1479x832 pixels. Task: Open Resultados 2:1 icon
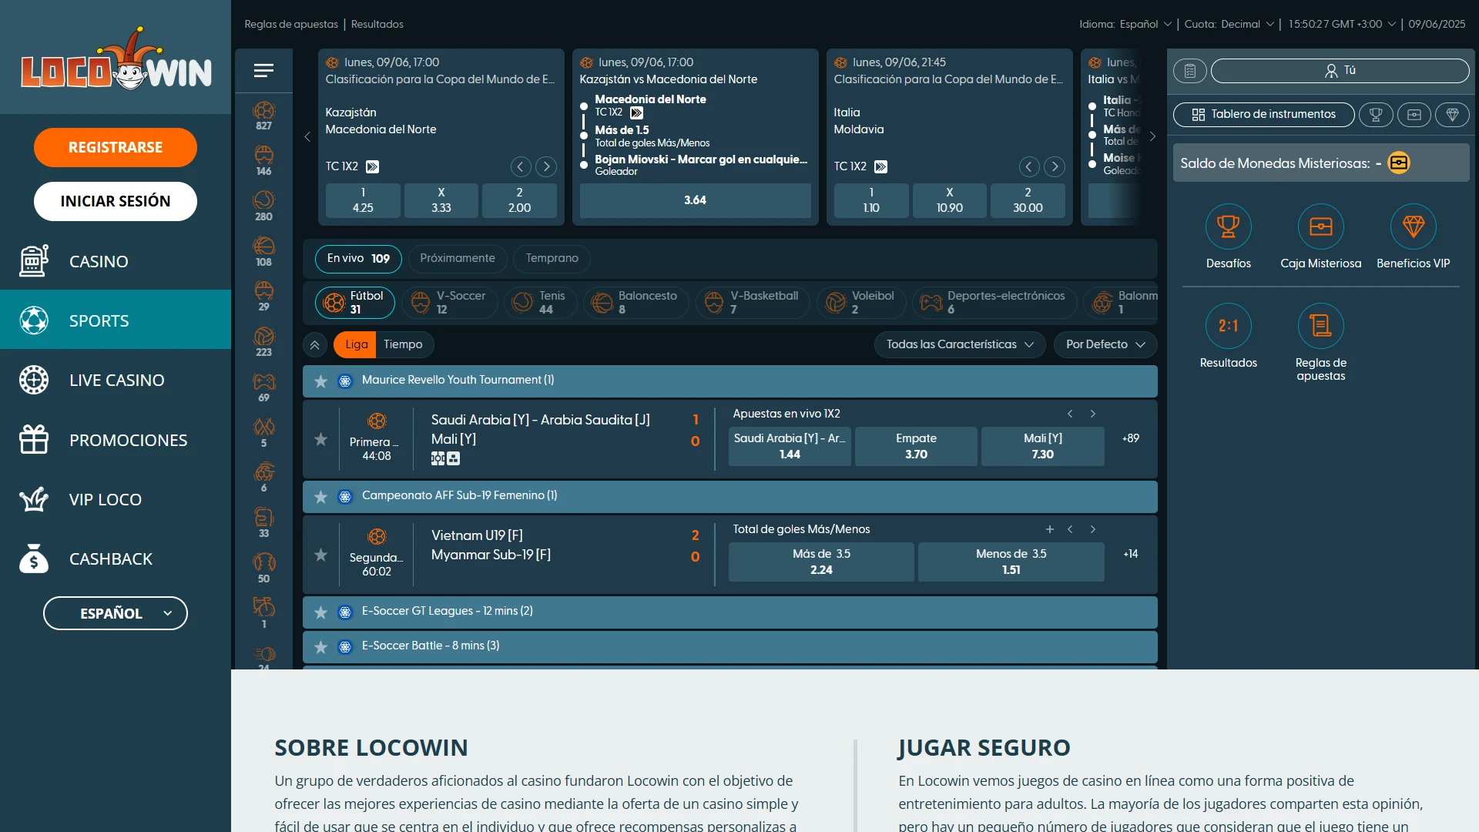point(1229,326)
